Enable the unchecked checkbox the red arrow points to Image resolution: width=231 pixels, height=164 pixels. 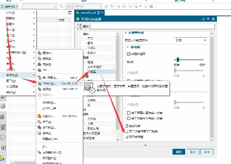126,131
